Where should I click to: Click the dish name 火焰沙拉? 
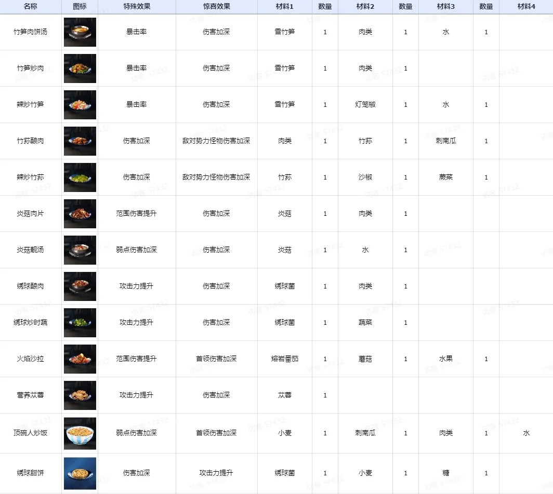click(x=30, y=359)
